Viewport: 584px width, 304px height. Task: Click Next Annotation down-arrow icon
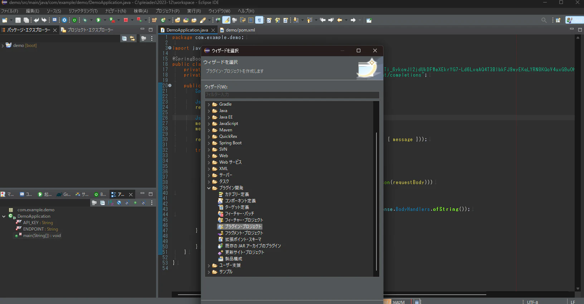pyautogui.click(x=296, y=20)
